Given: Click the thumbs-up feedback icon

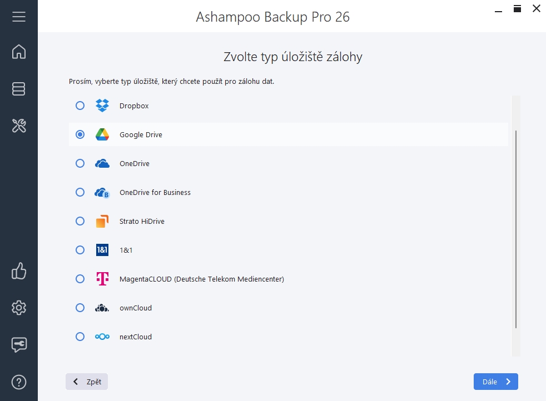Looking at the screenshot, I should point(19,271).
